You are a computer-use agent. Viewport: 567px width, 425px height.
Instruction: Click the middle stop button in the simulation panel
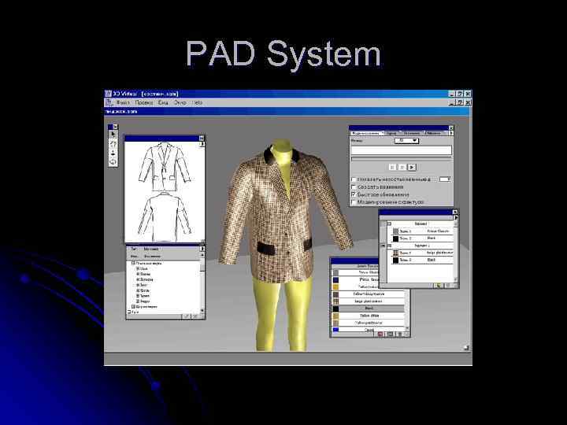tap(402, 167)
